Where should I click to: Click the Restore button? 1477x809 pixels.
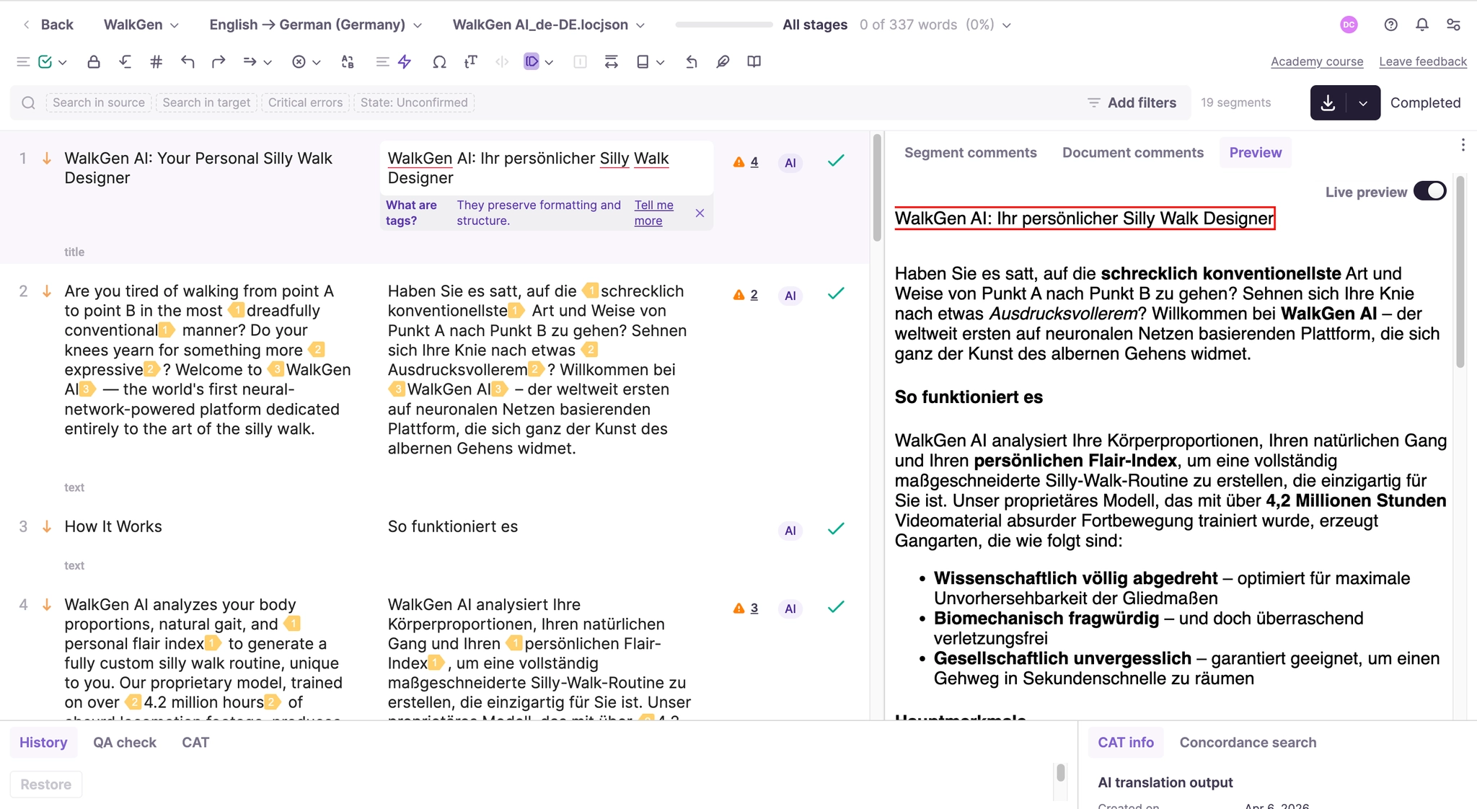[x=46, y=784]
